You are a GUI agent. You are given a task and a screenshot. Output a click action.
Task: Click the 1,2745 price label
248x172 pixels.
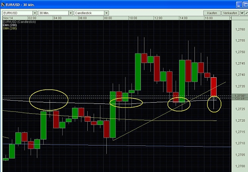pos(240,63)
